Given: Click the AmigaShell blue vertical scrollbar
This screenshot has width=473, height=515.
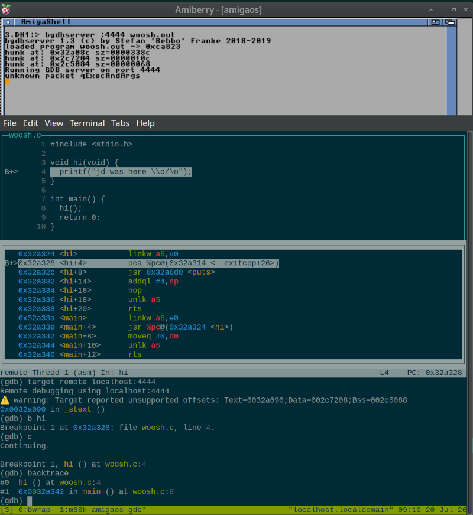Looking at the screenshot, I should click(x=451, y=71).
